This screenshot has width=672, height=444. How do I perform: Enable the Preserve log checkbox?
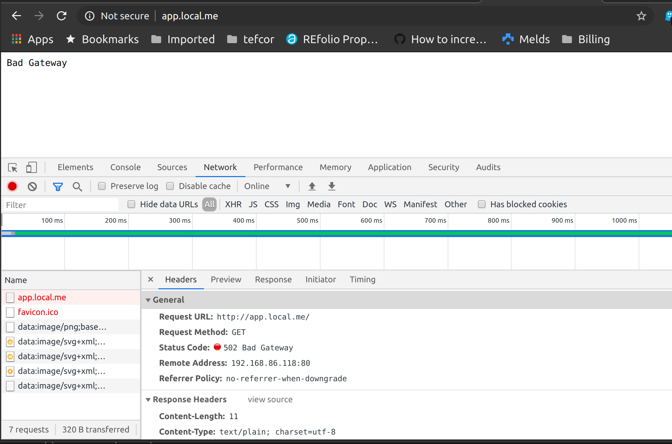coord(102,186)
